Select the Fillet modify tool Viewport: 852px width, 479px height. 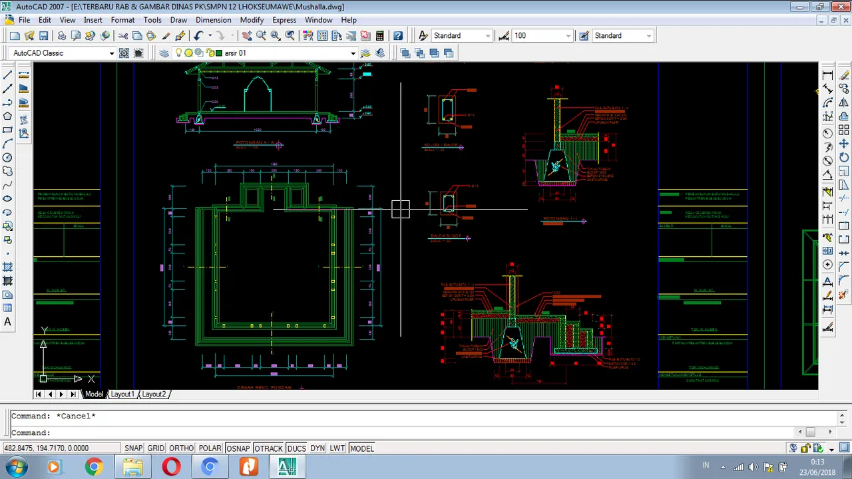pyautogui.click(x=844, y=281)
